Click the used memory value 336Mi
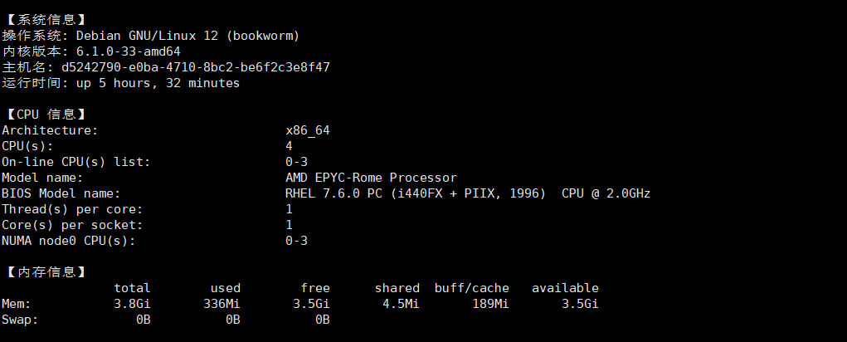847x342 pixels. [221, 304]
